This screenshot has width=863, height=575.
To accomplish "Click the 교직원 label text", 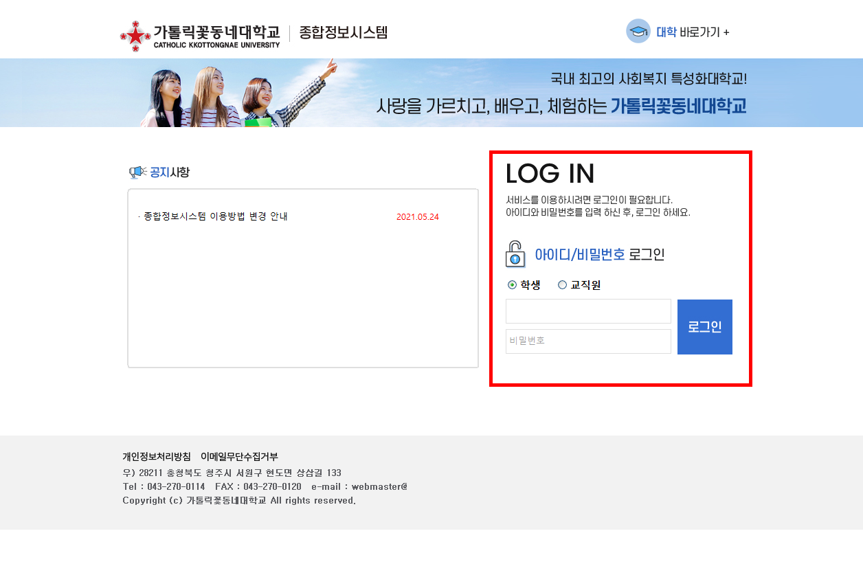I will (585, 285).
